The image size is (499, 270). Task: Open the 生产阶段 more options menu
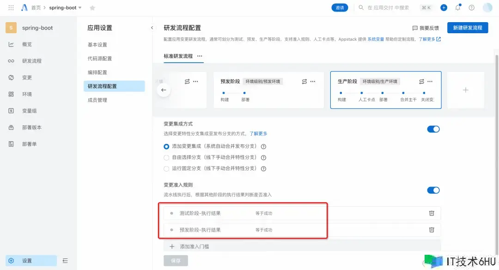pyautogui.click(x=430, y=82)
